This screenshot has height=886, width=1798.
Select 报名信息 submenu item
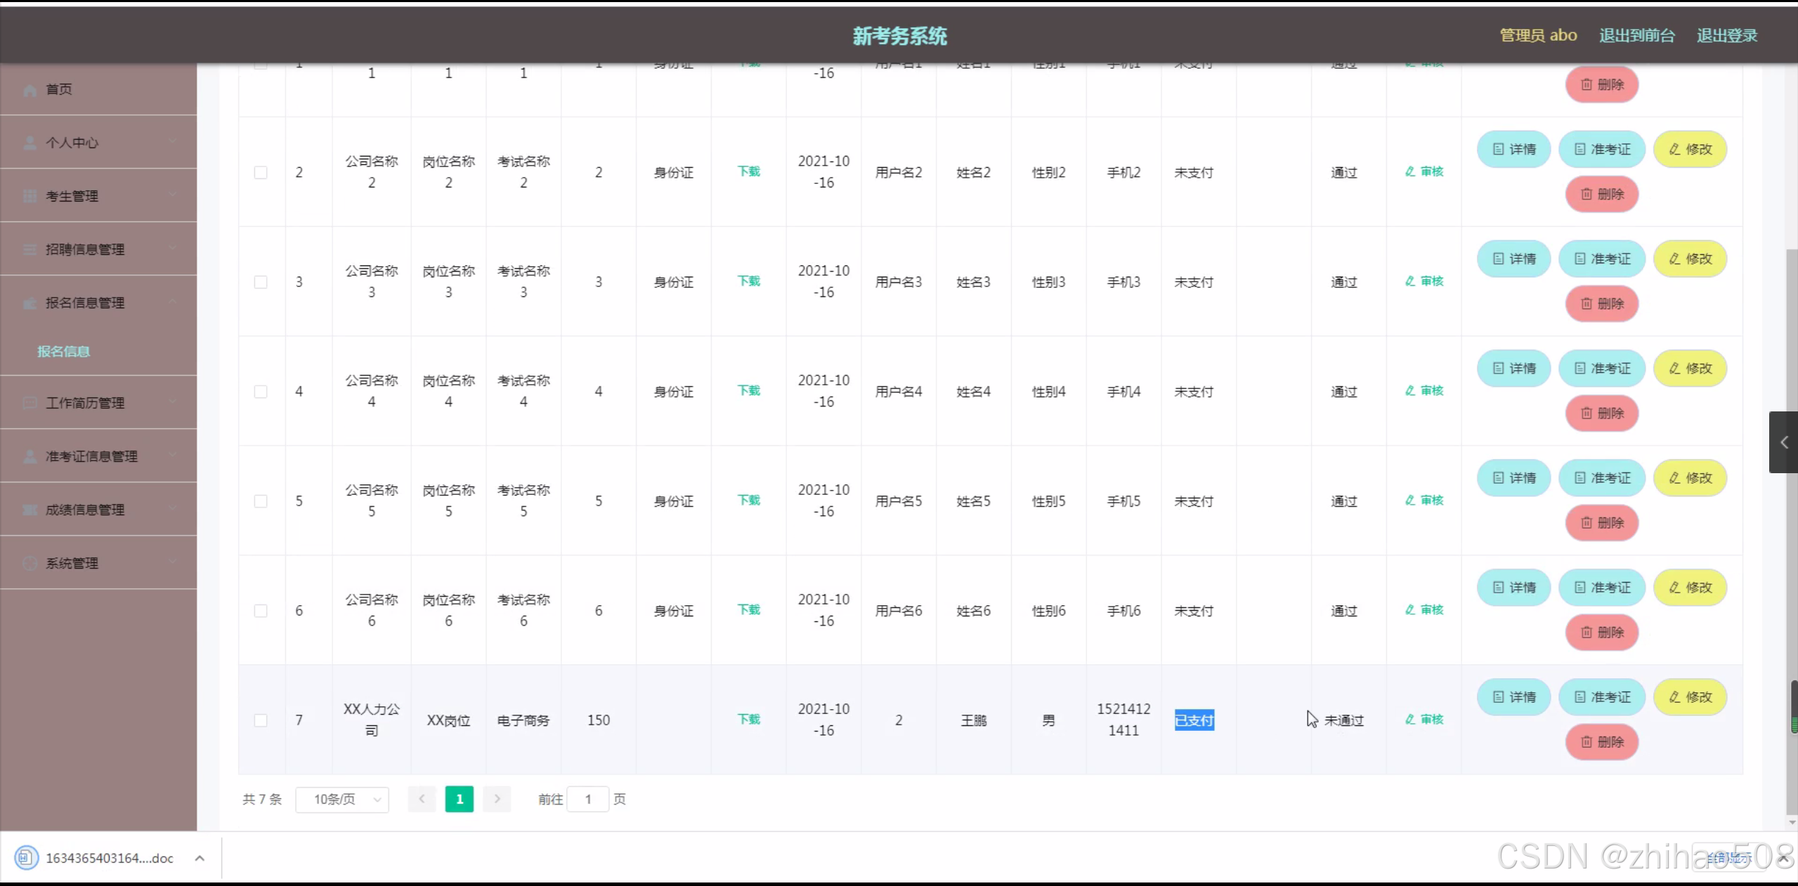tap(63, 352)
